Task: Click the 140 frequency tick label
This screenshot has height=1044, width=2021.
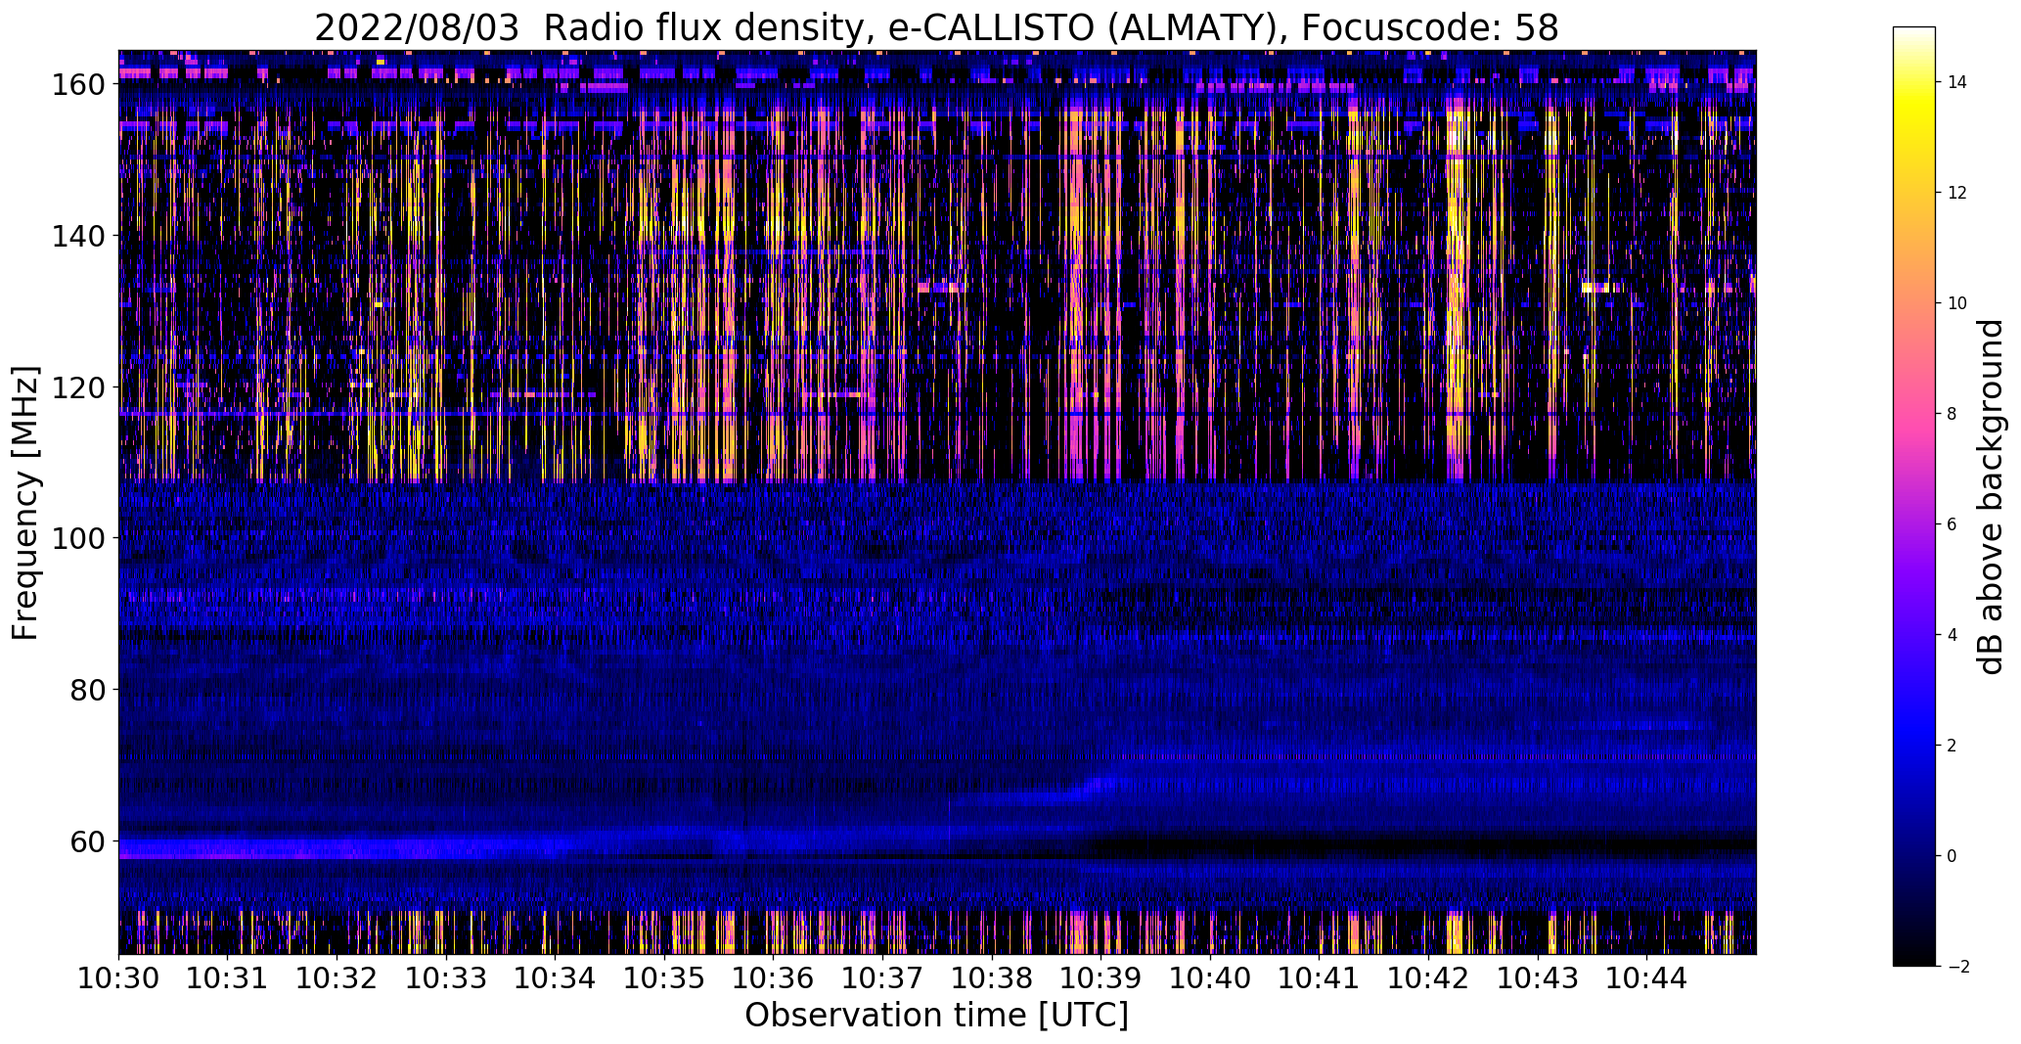Action: (77, 236)
